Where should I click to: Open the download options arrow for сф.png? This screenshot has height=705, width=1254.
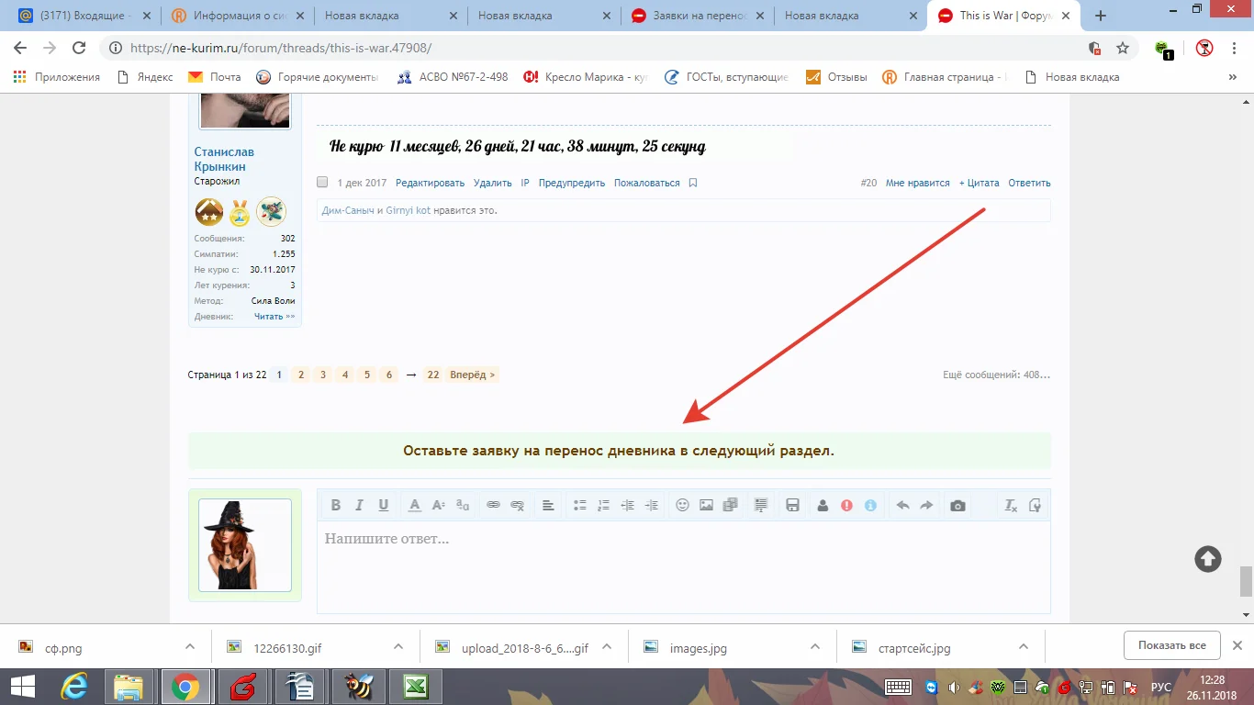click(190, 647)
